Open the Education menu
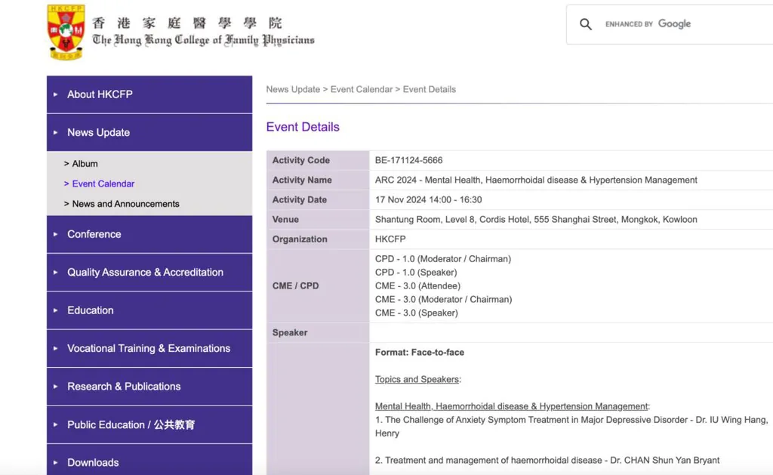Screen dimensions: 773x475 pyautogui.click(x=149, y=310)
